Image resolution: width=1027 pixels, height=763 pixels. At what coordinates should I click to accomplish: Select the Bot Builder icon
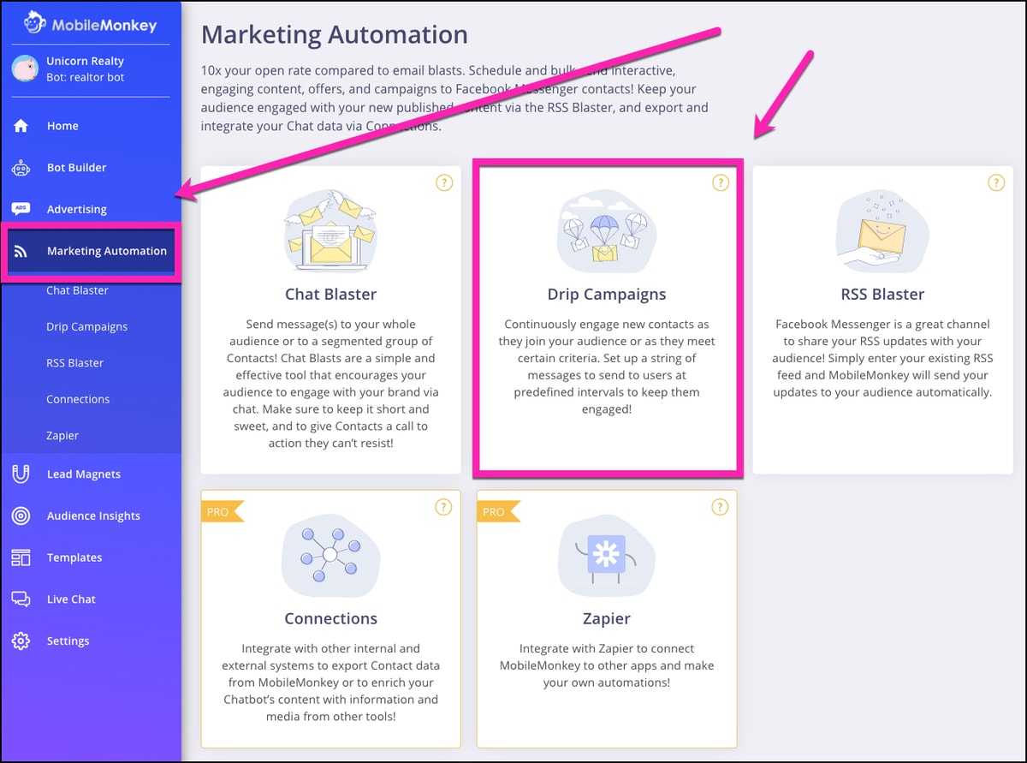[x=21, y=167]
